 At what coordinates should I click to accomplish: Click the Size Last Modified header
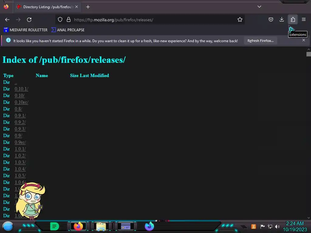pos(90,76)
